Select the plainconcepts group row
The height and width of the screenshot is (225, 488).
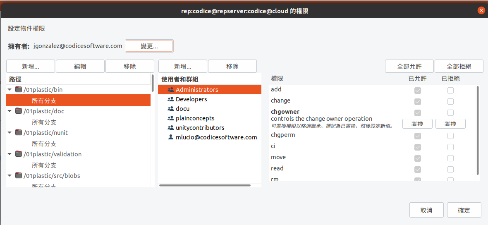point(210,118)
